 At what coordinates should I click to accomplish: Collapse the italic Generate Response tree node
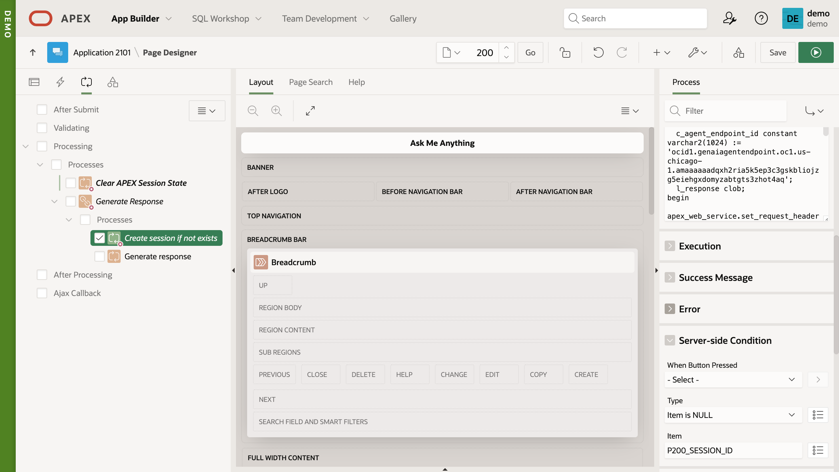pyautogui.click(x=54, y=201)
